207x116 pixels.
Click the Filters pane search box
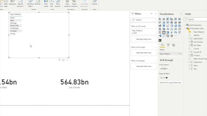(144, 20)
